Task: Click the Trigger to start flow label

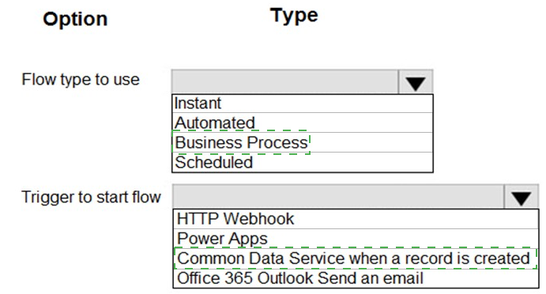Action: pos(91,197)
